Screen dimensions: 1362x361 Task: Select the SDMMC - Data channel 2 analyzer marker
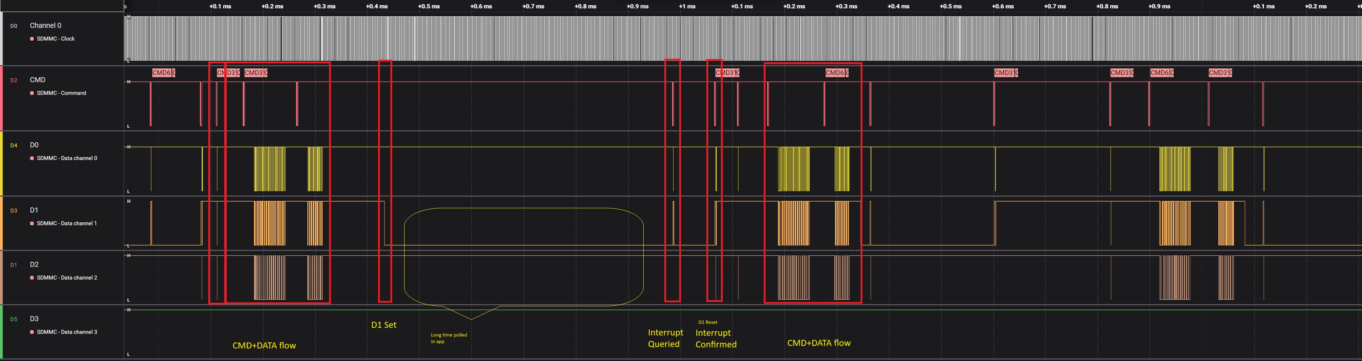32,278
